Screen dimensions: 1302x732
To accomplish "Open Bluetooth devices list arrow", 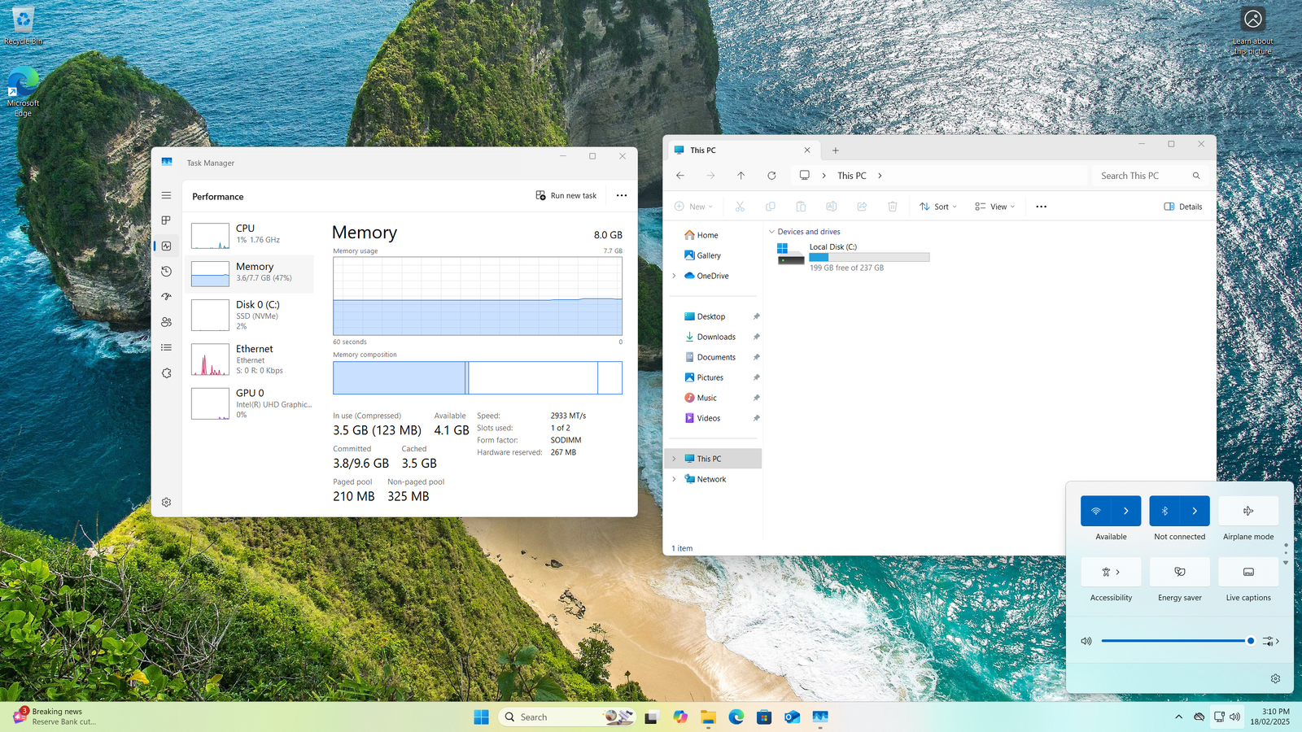I will click(x=1195, y=511).
